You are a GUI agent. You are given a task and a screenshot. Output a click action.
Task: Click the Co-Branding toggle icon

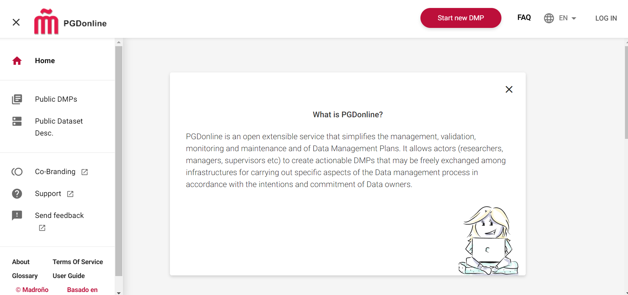pos(17,172)
